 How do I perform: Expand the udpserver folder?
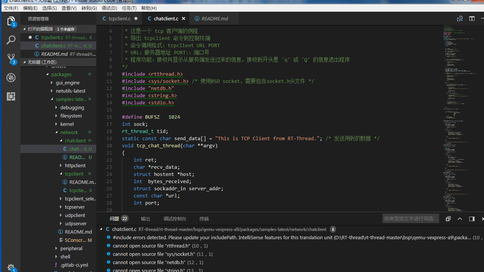click(61, 223)
